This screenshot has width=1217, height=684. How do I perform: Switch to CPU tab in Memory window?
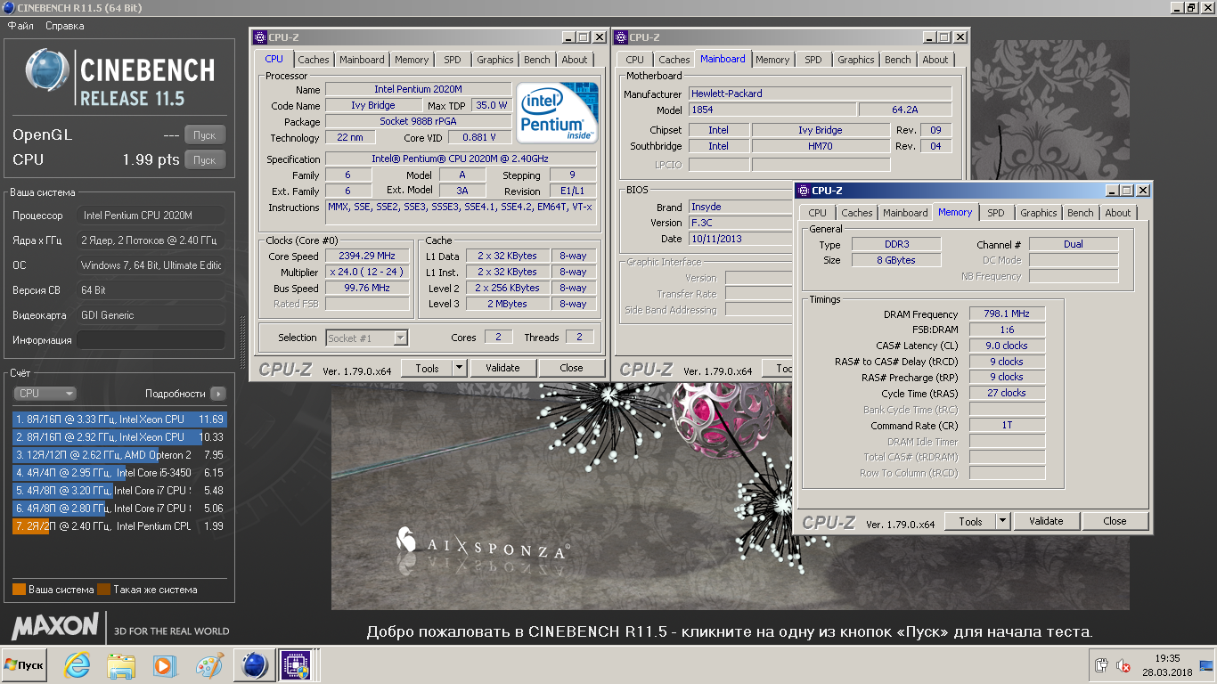pos(817,213)
